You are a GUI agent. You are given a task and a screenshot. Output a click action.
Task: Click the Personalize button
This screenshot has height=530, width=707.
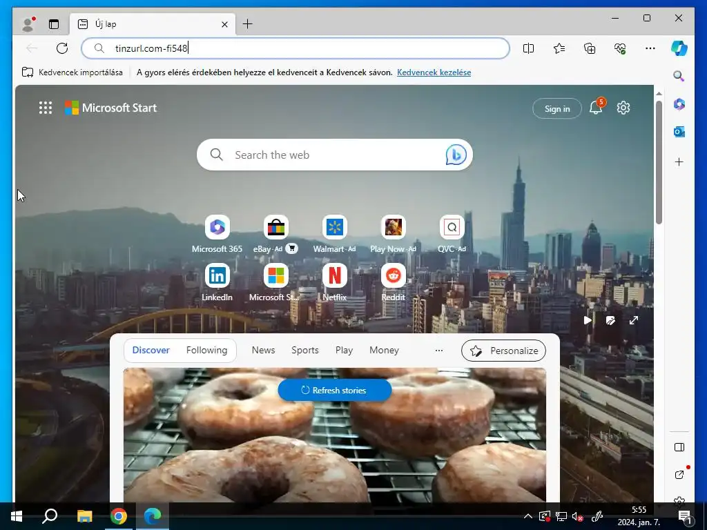coord(503,351)
